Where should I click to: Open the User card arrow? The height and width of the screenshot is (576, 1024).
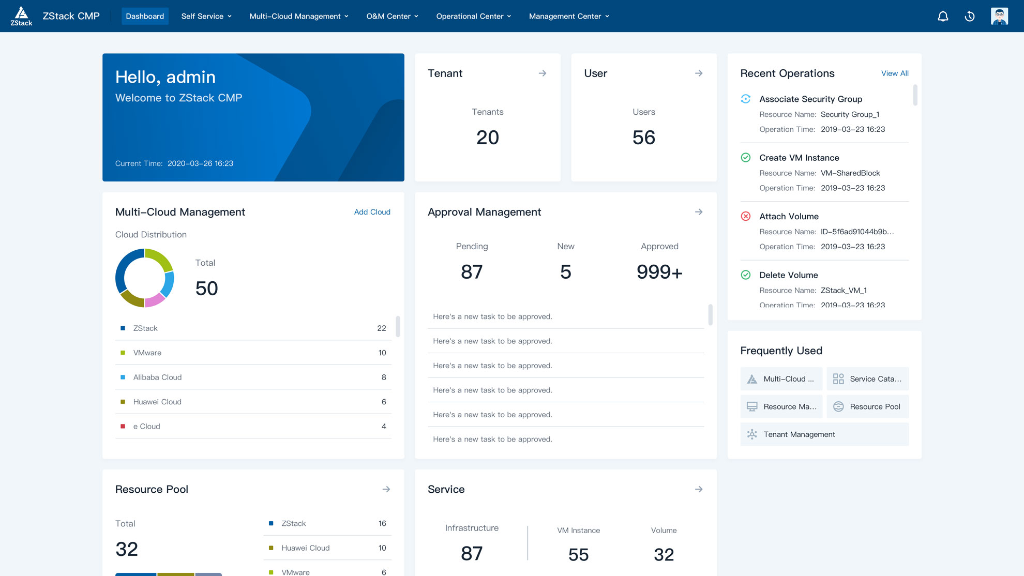tap(699, 73)
